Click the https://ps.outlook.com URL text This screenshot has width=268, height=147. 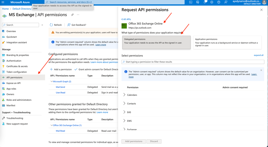pyautogui.click(x=140, y=28)
